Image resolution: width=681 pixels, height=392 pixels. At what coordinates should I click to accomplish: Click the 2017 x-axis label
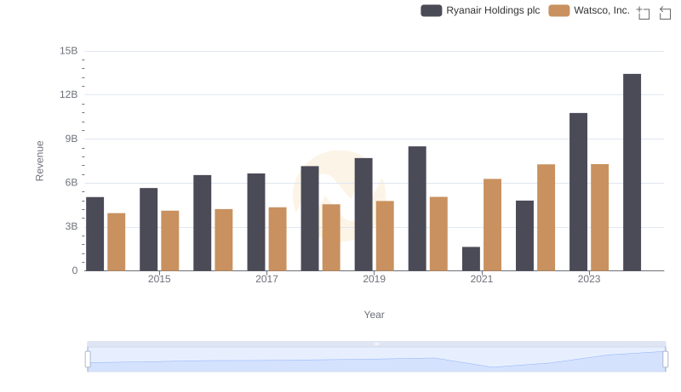click(266, 279)
